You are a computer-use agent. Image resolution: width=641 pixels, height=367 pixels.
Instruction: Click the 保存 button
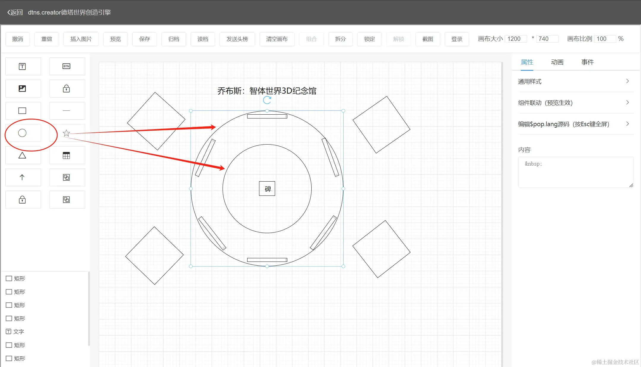click(145, 39)
